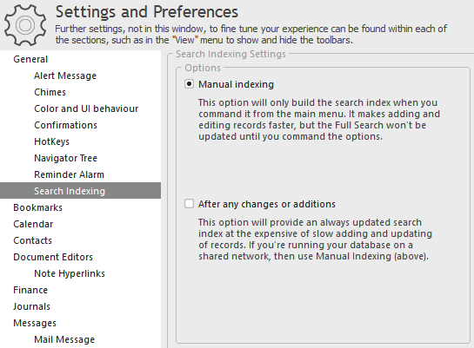This screenshot has height=348, width=474.
Task: Open the Contacts settings category
Action: (33, 240)
